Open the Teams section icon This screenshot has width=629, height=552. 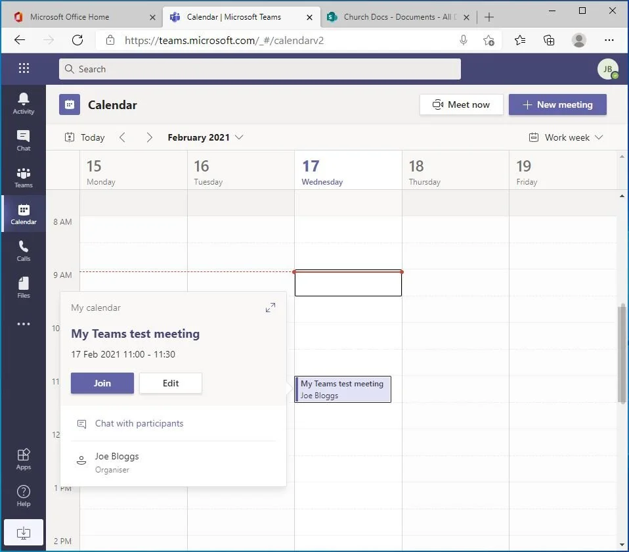coord(23,177)
